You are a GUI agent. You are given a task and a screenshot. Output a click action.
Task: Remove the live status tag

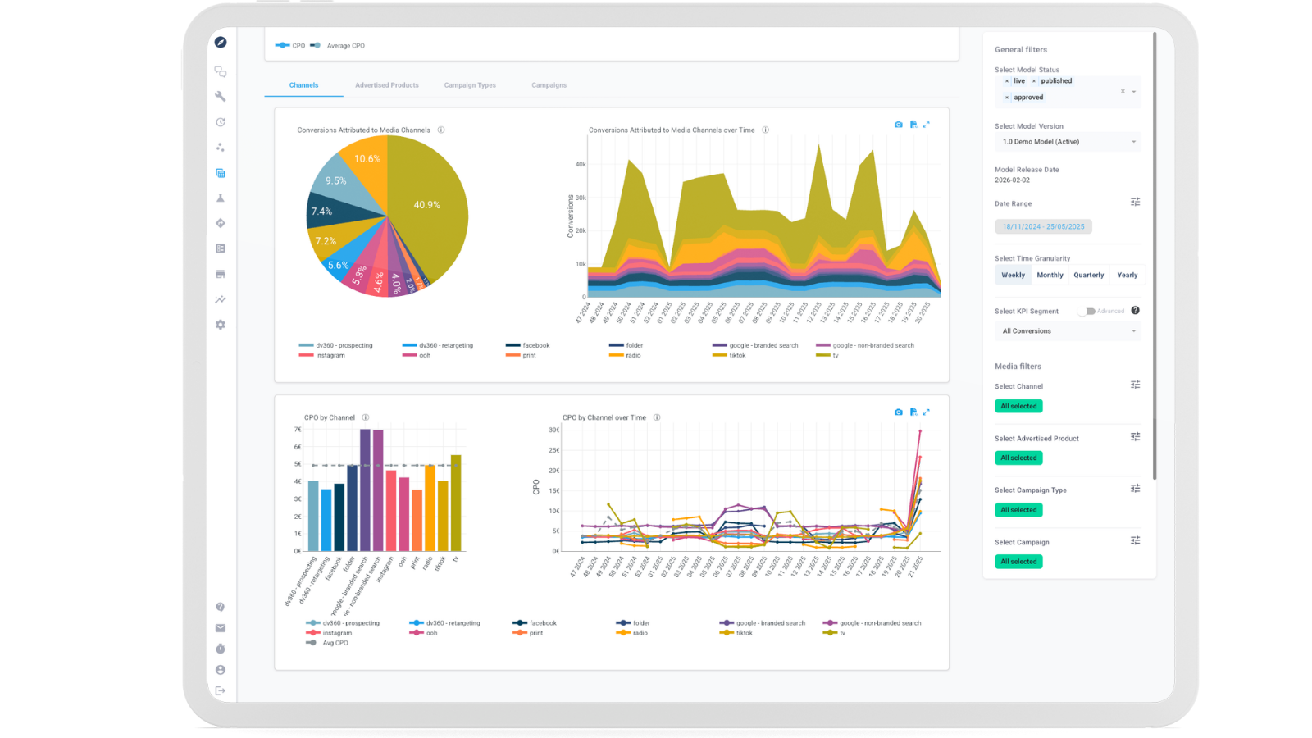[x=1007, y=81]
